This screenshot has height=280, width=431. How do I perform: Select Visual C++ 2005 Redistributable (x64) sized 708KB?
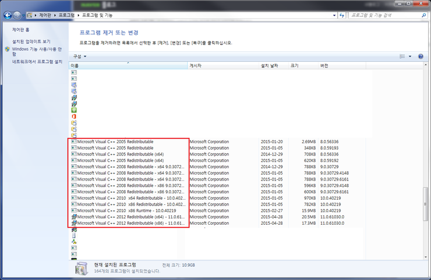point(217,154)
